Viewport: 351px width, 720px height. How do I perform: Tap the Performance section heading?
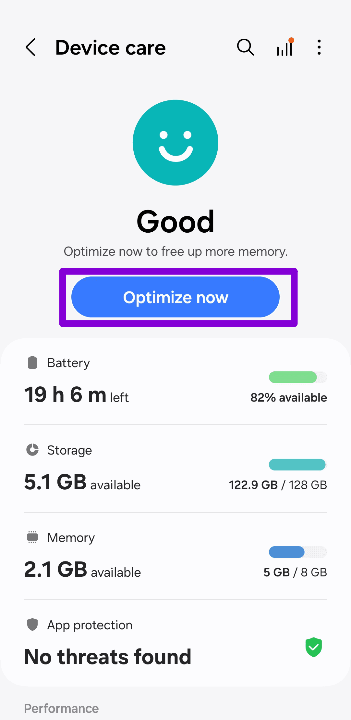(61, 709)
